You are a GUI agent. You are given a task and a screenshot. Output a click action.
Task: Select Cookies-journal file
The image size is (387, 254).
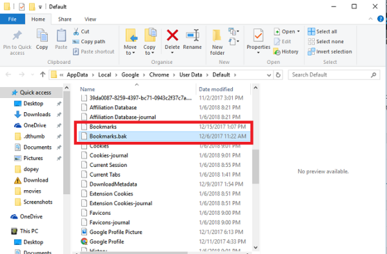click(x=164, y=155)
